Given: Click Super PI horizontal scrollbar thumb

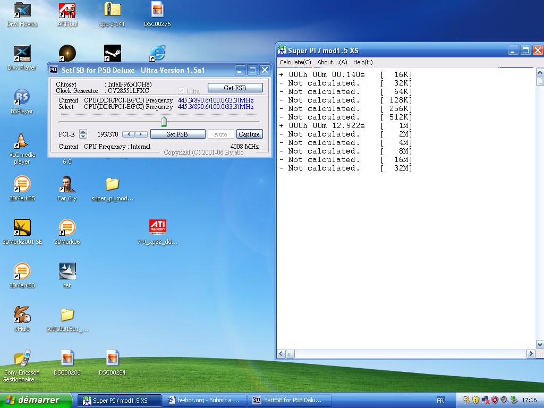Looking at the screenshot, I should click(291, 354).
